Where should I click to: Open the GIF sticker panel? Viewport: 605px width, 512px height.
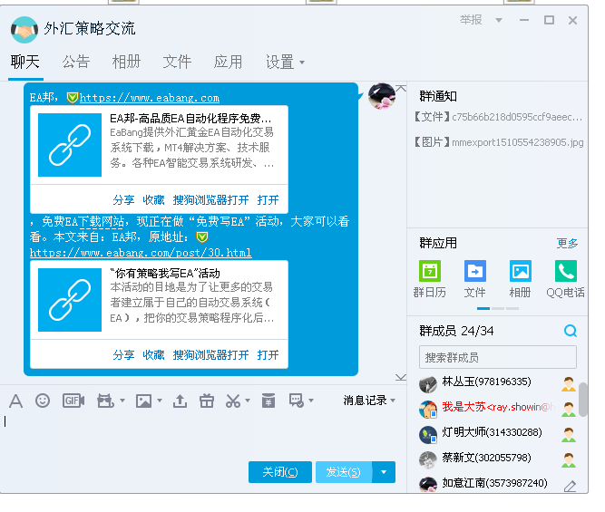coord(73,401)
